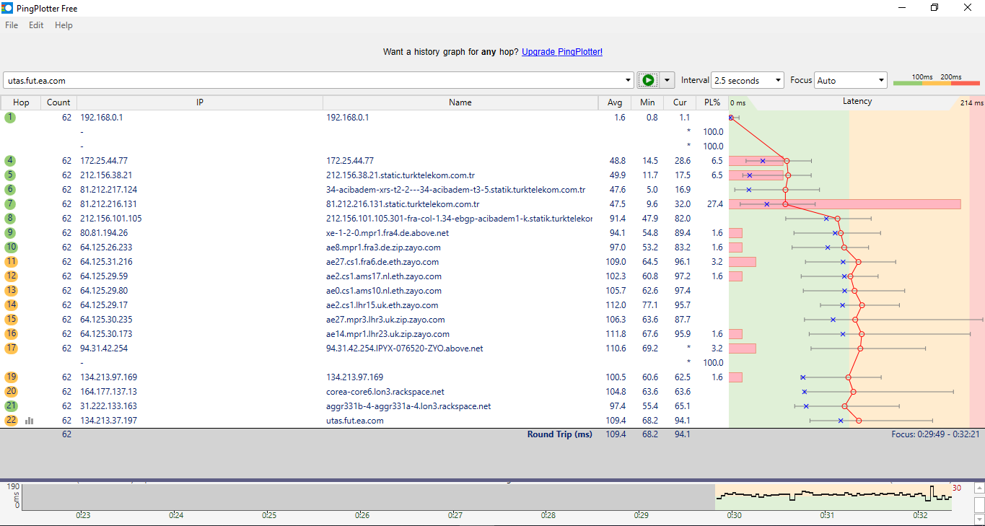Image resolution: width=985 pixels, height=526 pixels.
Task: Follow the Upgrade PingPlotter! link
Action: [x=562, y=52]
